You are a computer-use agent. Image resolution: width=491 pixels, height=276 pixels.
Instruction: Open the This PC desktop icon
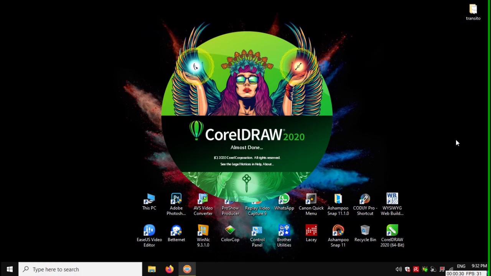pos(149,202)
